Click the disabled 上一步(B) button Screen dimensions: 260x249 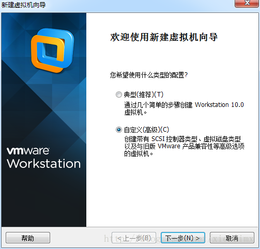134,238
